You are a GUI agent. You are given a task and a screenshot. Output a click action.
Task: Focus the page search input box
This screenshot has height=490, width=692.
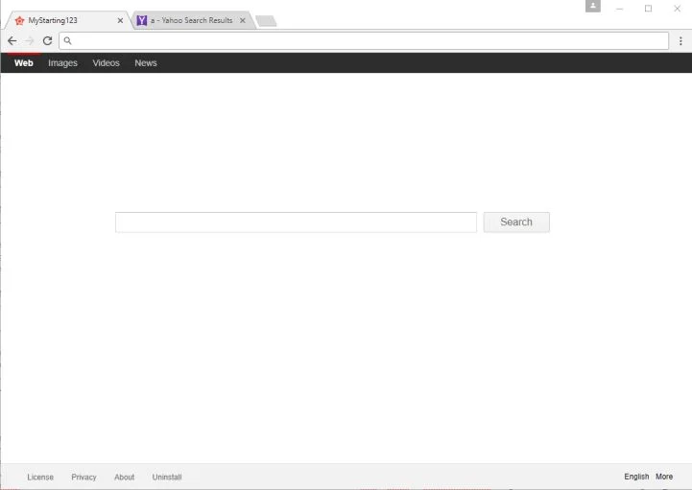297,222
